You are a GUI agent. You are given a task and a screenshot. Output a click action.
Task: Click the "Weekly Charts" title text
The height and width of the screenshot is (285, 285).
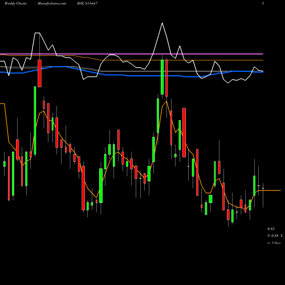click(15, 3)
